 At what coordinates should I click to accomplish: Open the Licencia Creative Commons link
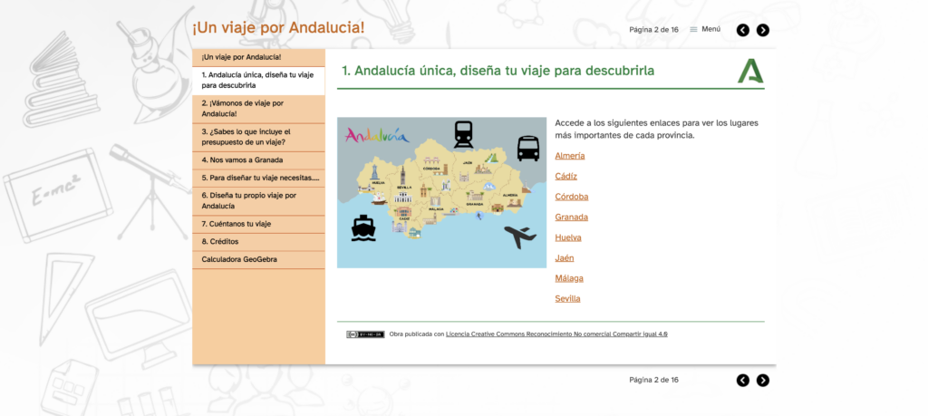coord(556,334)
